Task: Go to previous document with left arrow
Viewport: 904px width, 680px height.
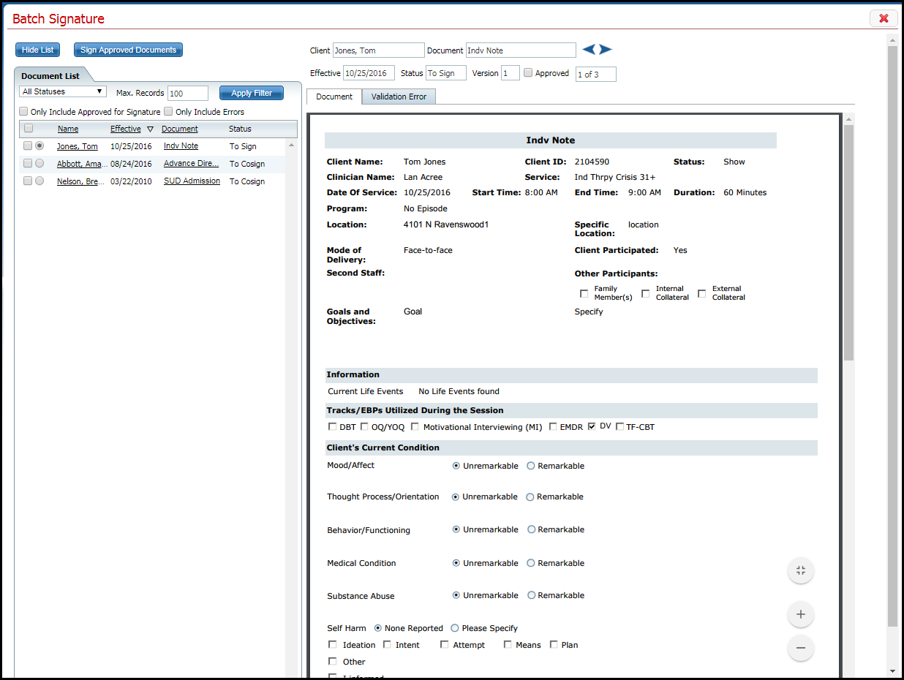Action: pos(589,50)
